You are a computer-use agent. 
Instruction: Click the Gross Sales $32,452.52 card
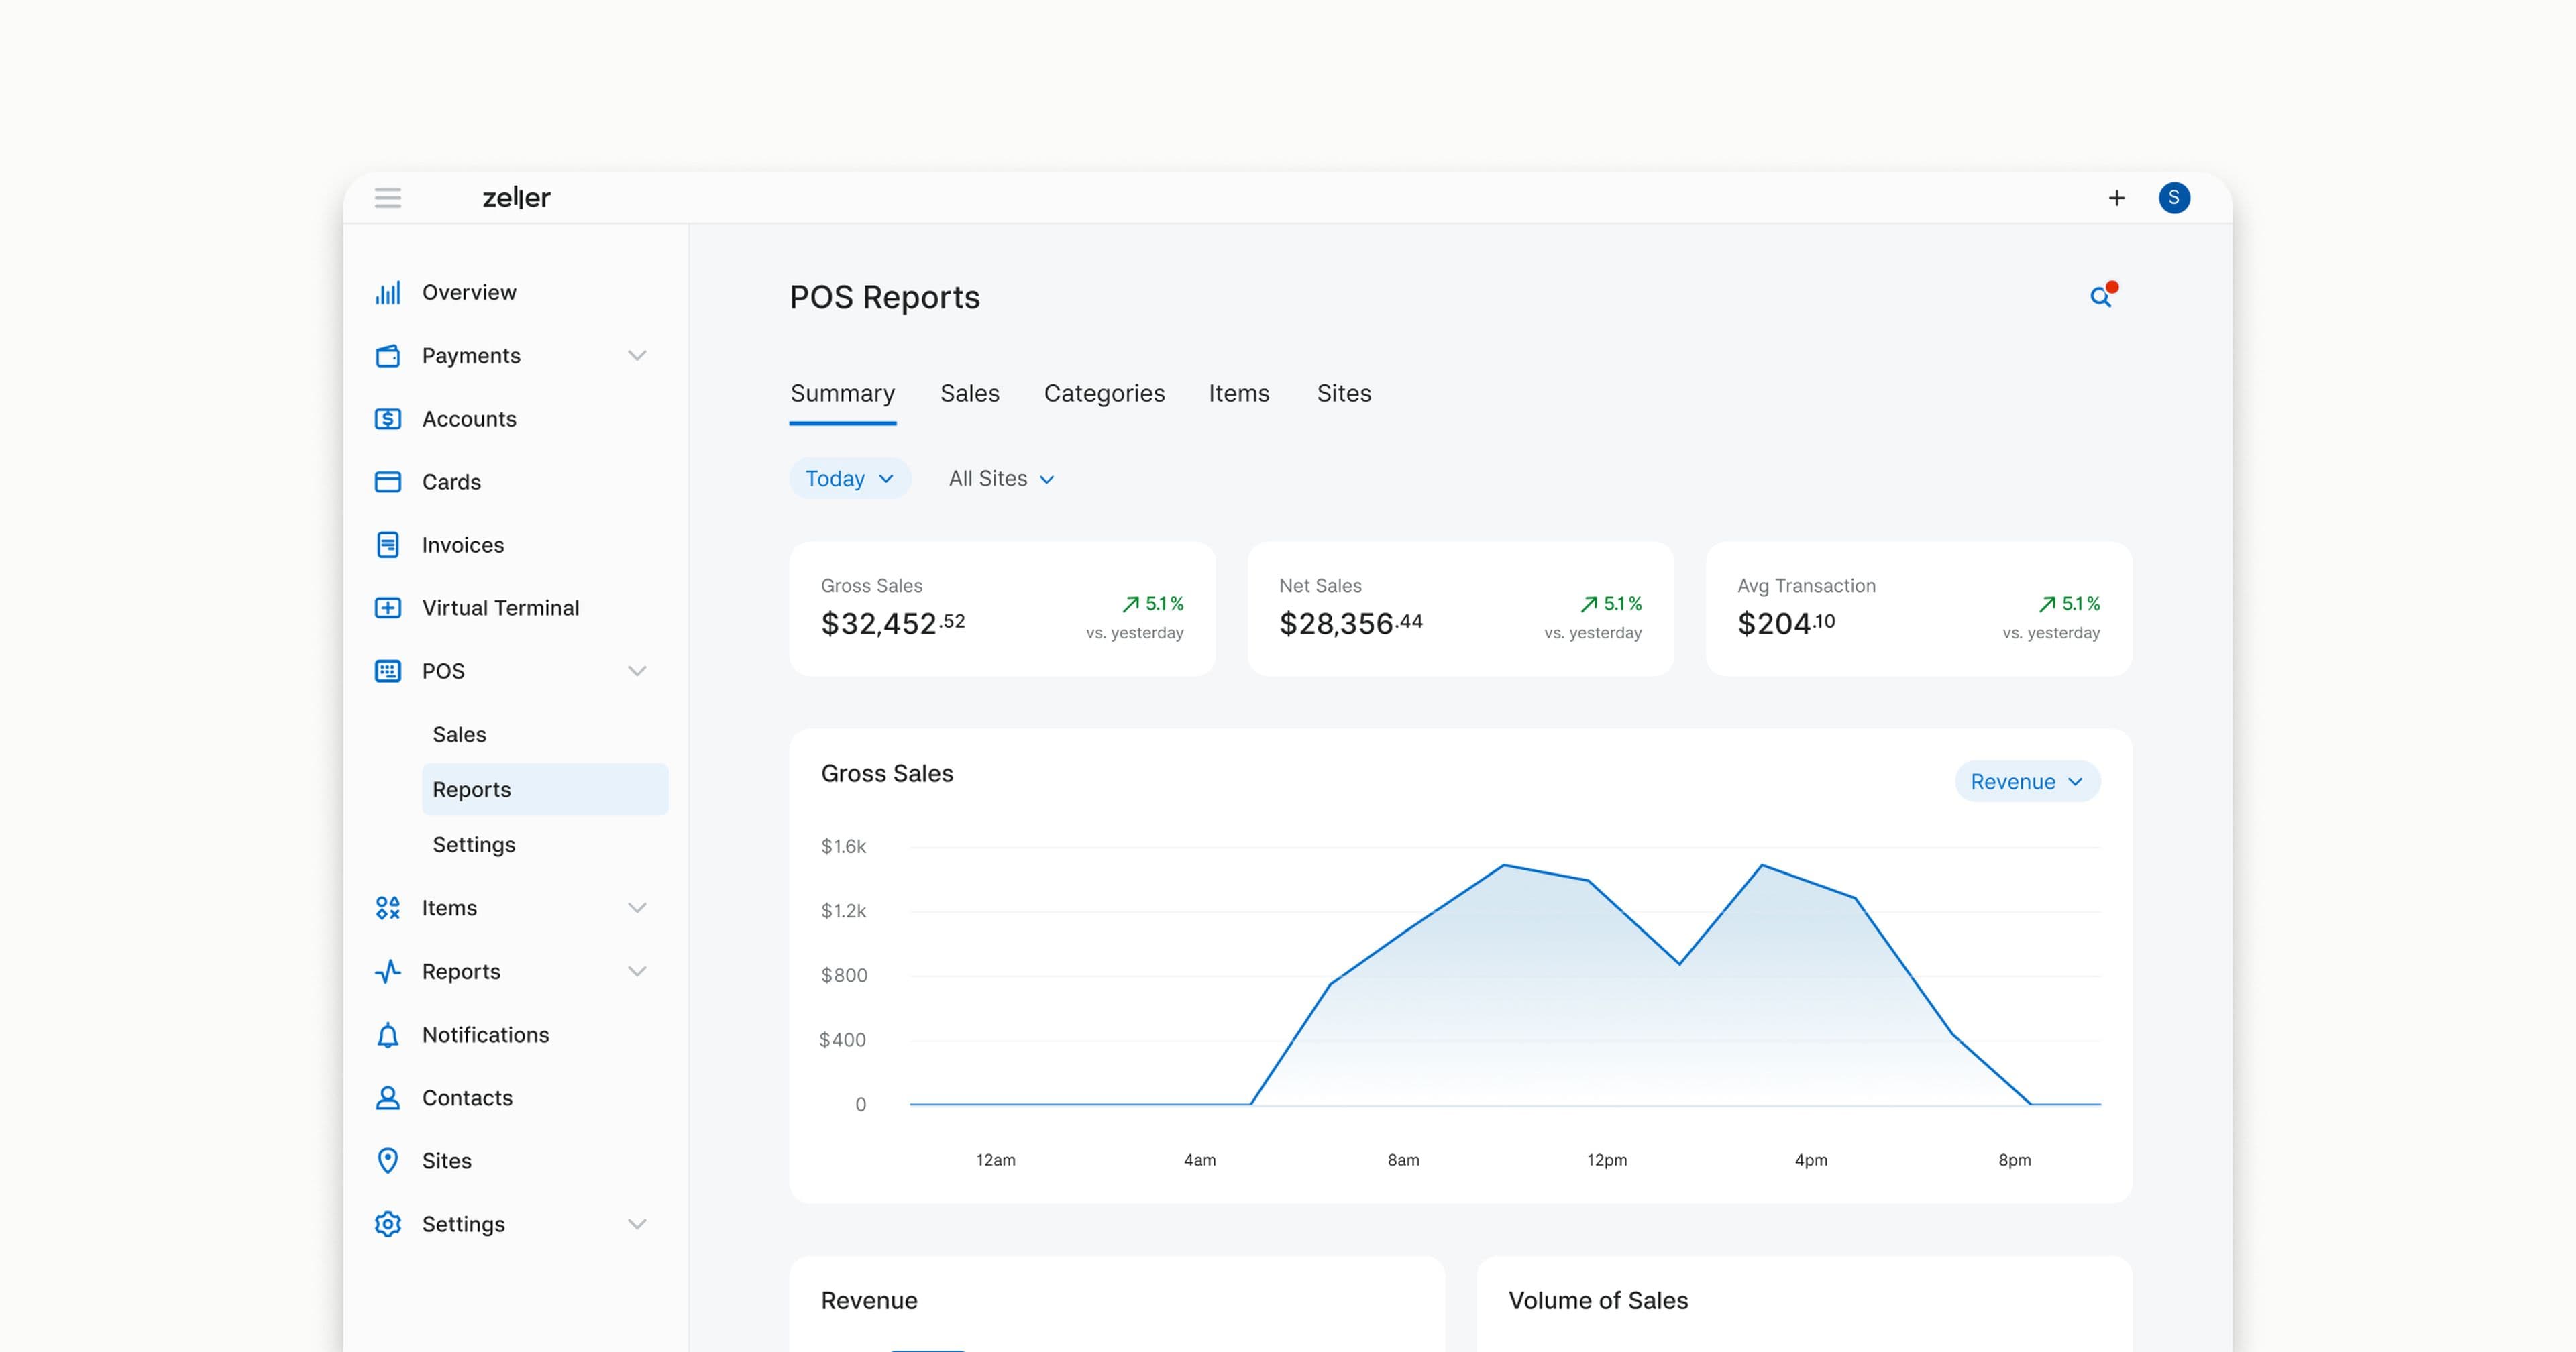[1002, 608]
